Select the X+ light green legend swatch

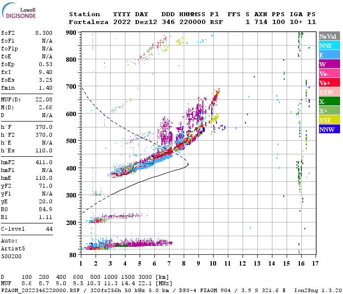[x=329, y=111]
